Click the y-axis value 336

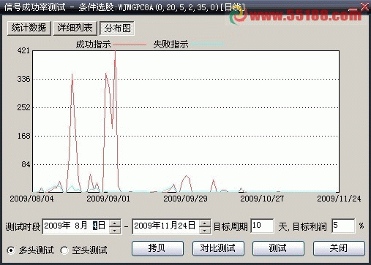[x=23, y=79]
